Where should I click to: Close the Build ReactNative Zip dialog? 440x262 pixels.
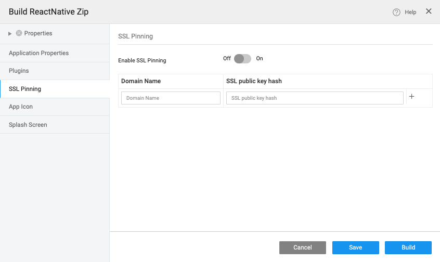coord(429,11)
